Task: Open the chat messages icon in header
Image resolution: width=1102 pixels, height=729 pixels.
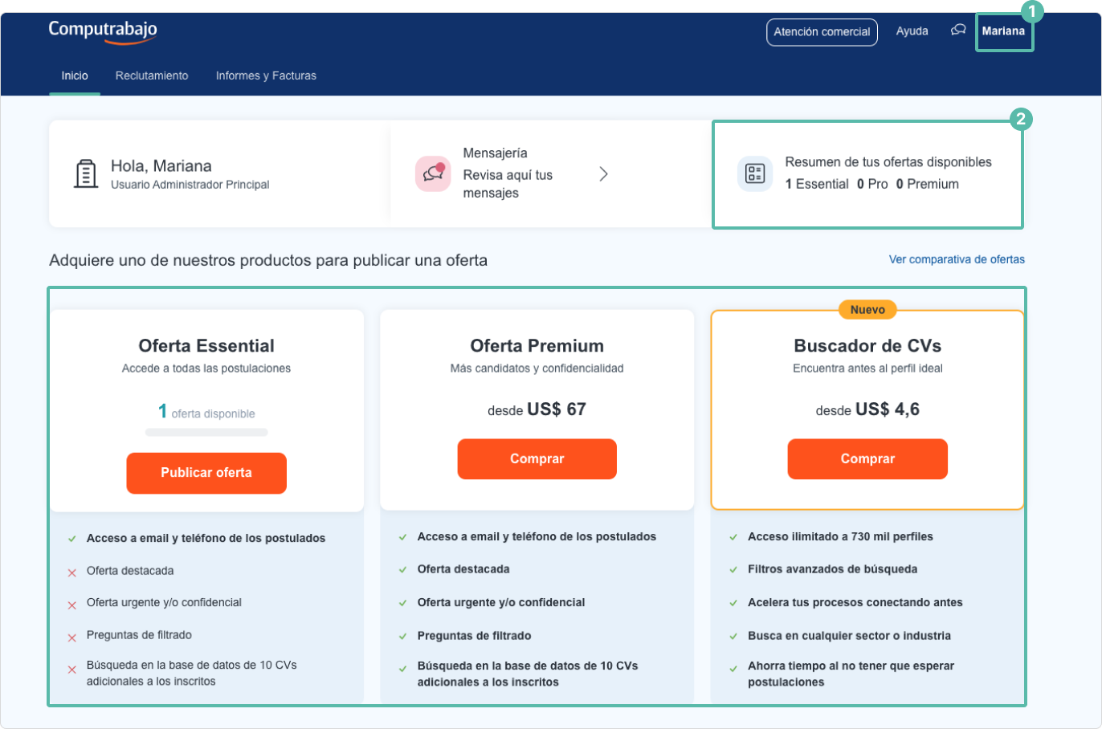Action: tap(958, 31)
